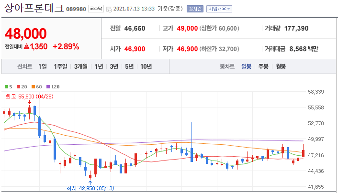Click the date text 2021.07.13 13:33

pos(134,9)
